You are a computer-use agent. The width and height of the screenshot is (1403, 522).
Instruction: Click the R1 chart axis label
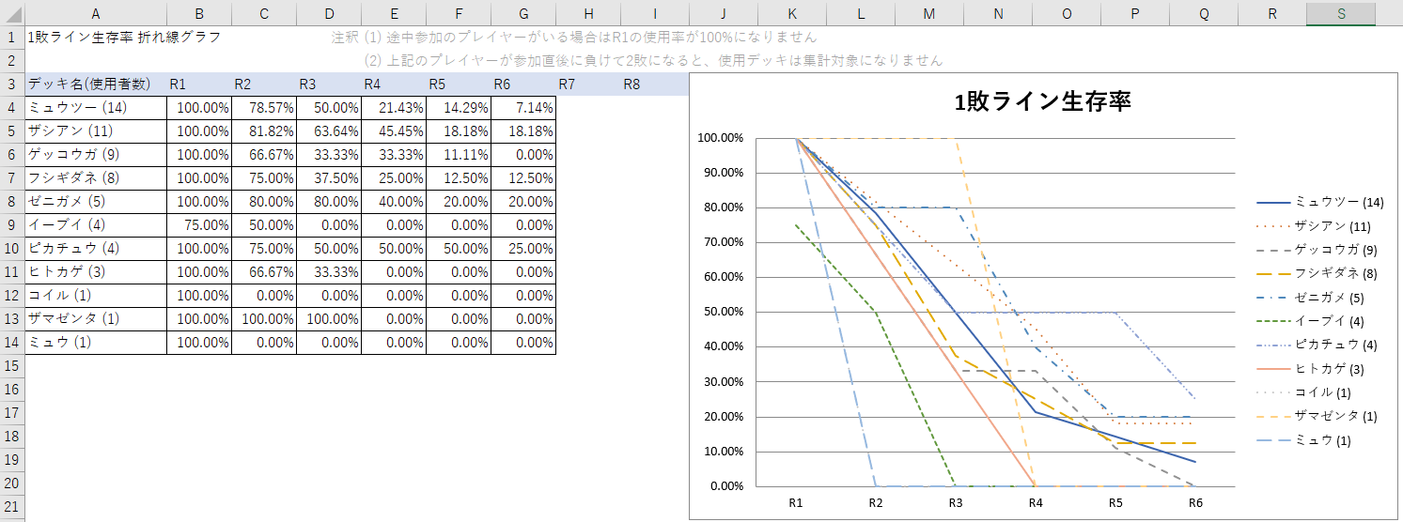pos(796,503)
